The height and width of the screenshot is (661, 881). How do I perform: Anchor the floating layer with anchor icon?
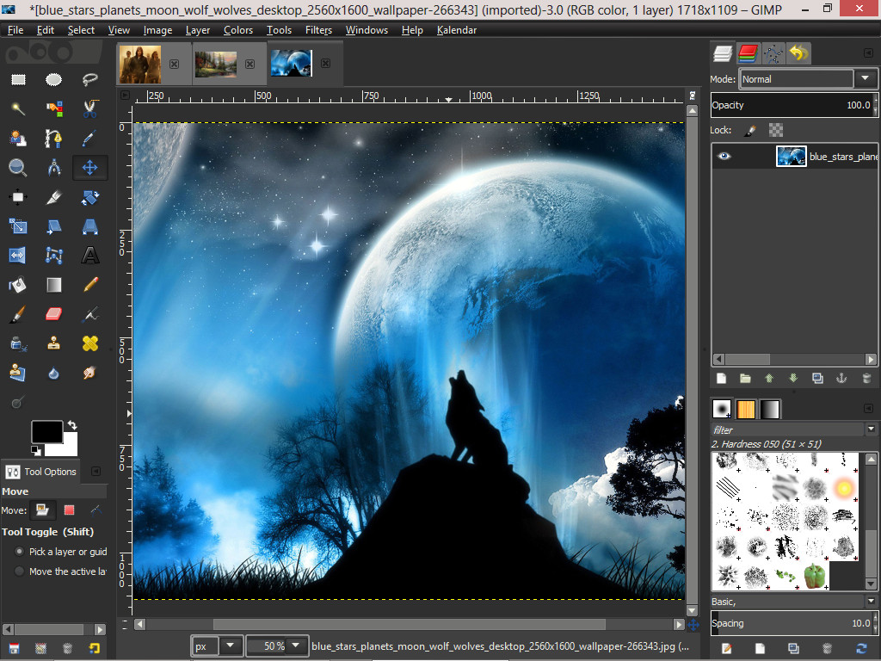click(x=841, y=379)
